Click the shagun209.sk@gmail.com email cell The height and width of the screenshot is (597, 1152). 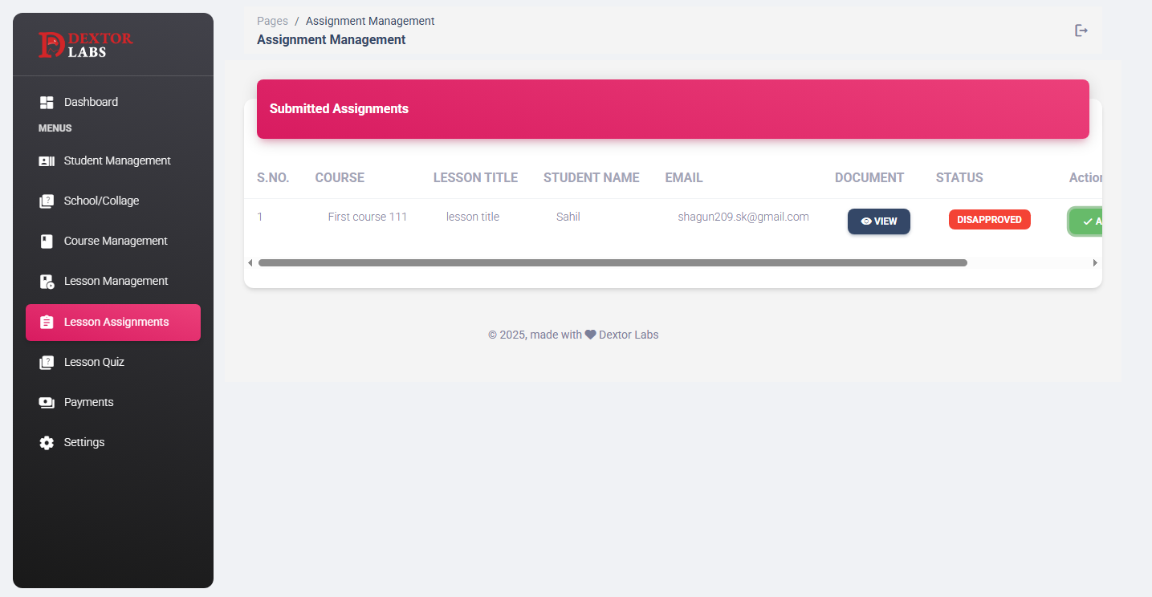pos(743,217)
